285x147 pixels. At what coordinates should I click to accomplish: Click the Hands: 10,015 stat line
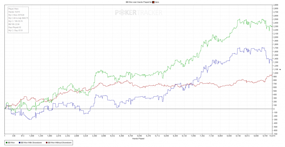pos(14,12)
